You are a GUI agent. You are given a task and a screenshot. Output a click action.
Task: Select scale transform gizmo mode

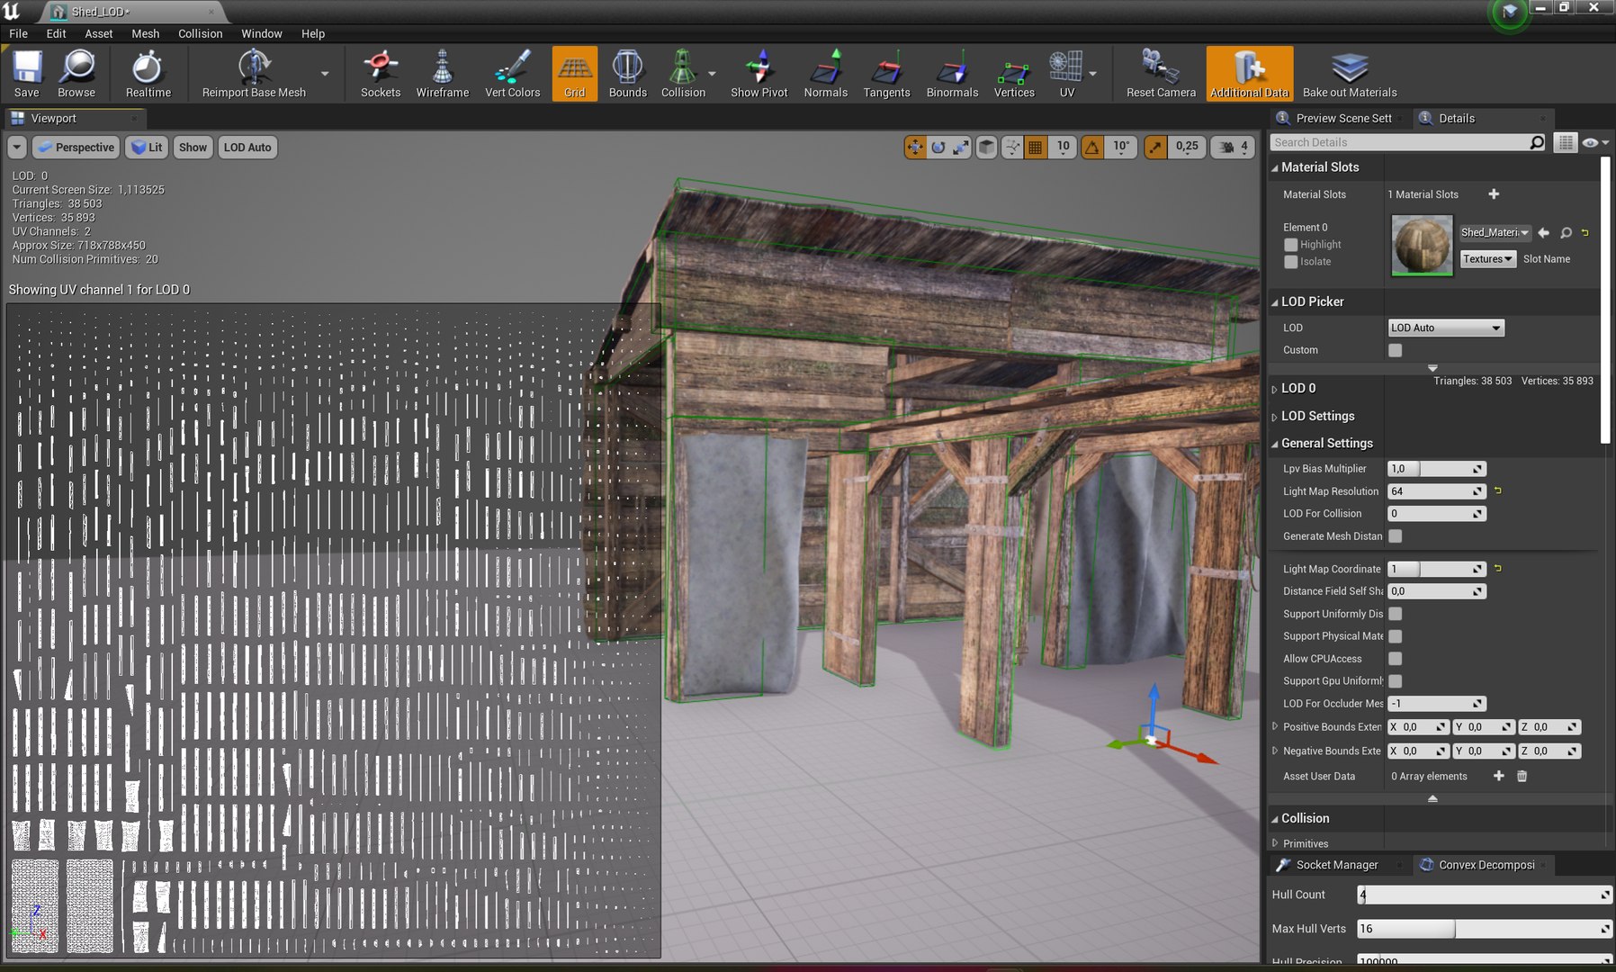pos(961,147)
